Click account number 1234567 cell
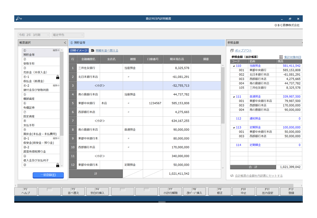The height and width of the screenshot is (218, 317). pos(153,103)
